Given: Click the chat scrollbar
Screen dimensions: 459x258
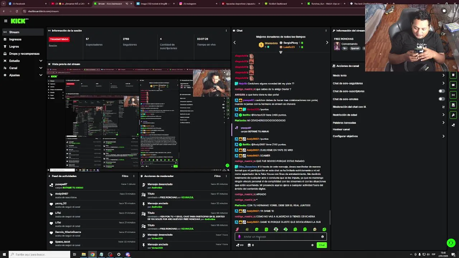Looking at the screenshot, I should point(330,217).
